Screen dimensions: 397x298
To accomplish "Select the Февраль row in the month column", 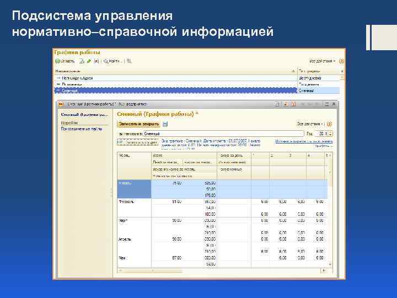I will coord(134,208).
